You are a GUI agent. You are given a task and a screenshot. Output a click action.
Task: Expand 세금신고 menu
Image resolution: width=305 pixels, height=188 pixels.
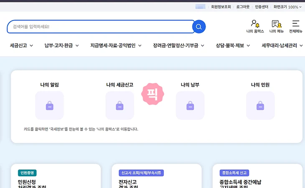21,45
